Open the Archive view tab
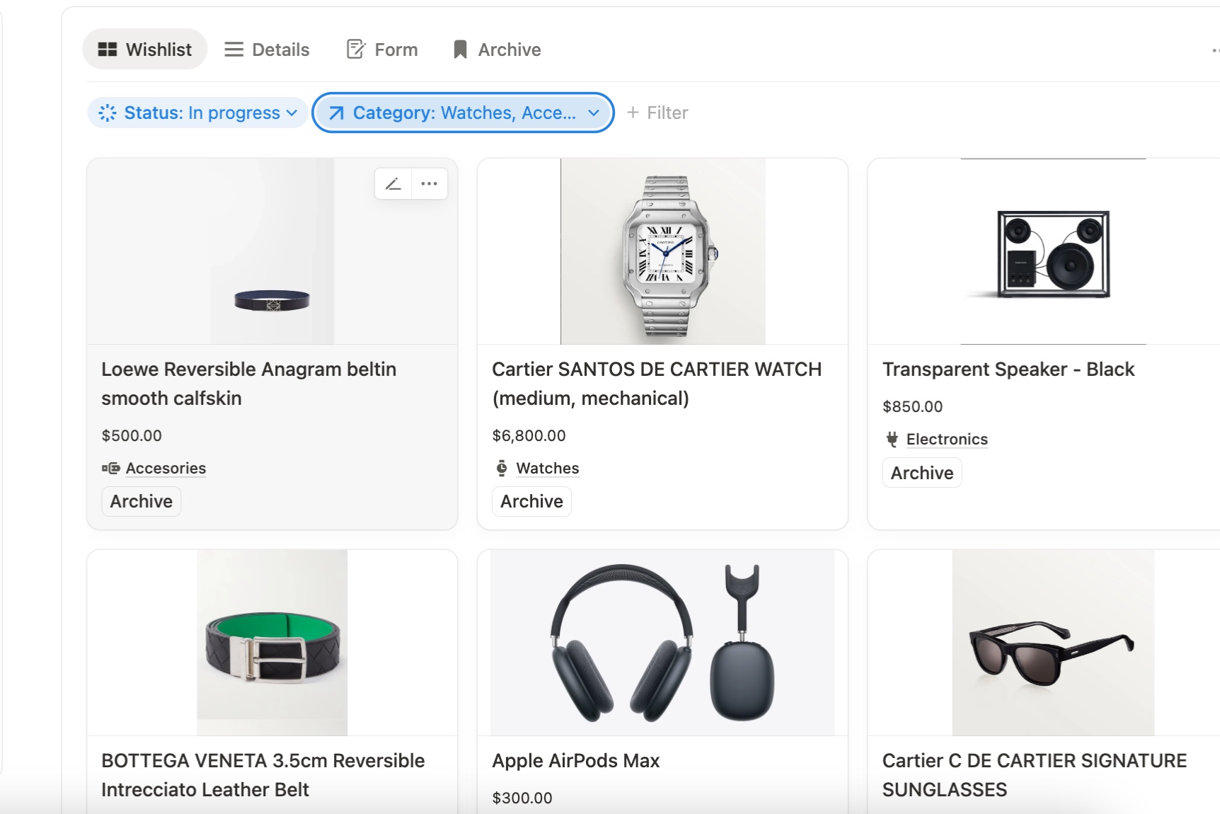The width and height of the screenshot is (1220, 814). (497, 50)
